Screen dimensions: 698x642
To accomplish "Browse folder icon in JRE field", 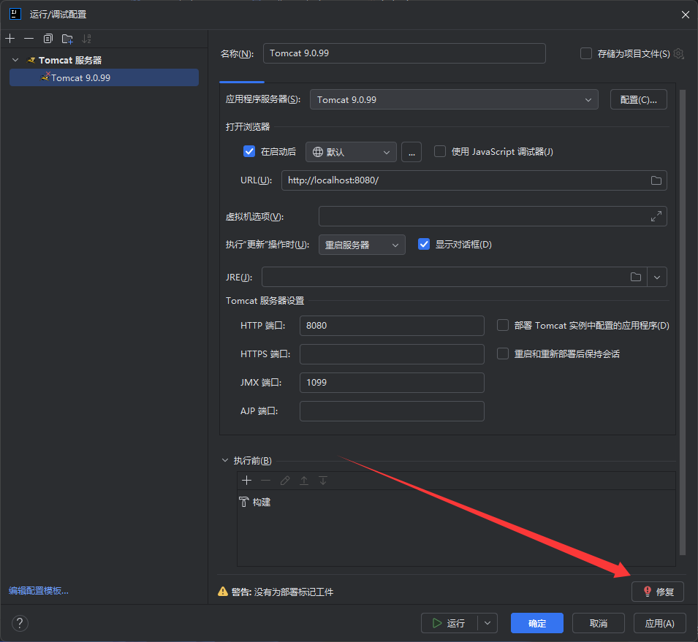I will click(x=636, y=277).
